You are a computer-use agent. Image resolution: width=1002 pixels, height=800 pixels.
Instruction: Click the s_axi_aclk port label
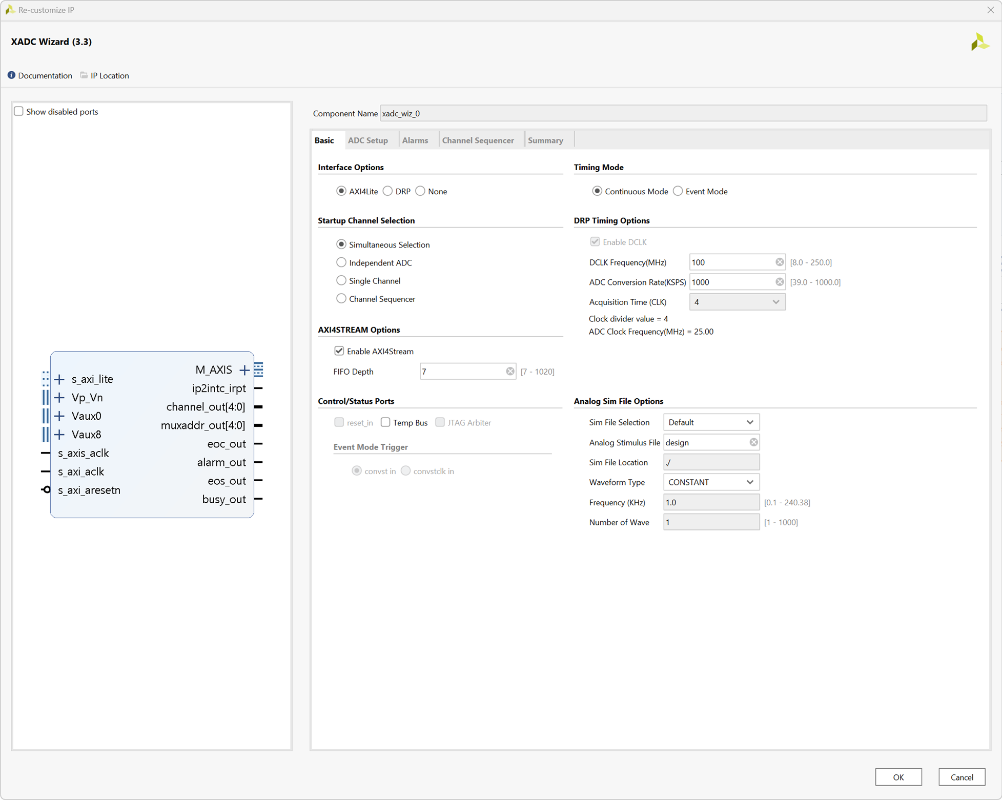81,471
